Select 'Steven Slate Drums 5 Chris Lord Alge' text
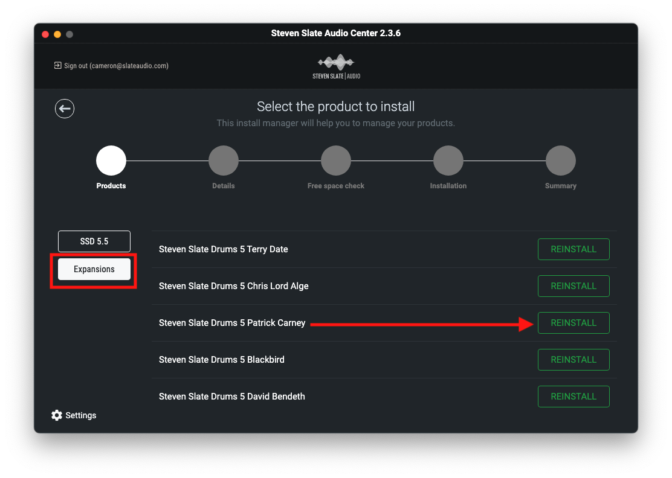 (x=234, y=286)
